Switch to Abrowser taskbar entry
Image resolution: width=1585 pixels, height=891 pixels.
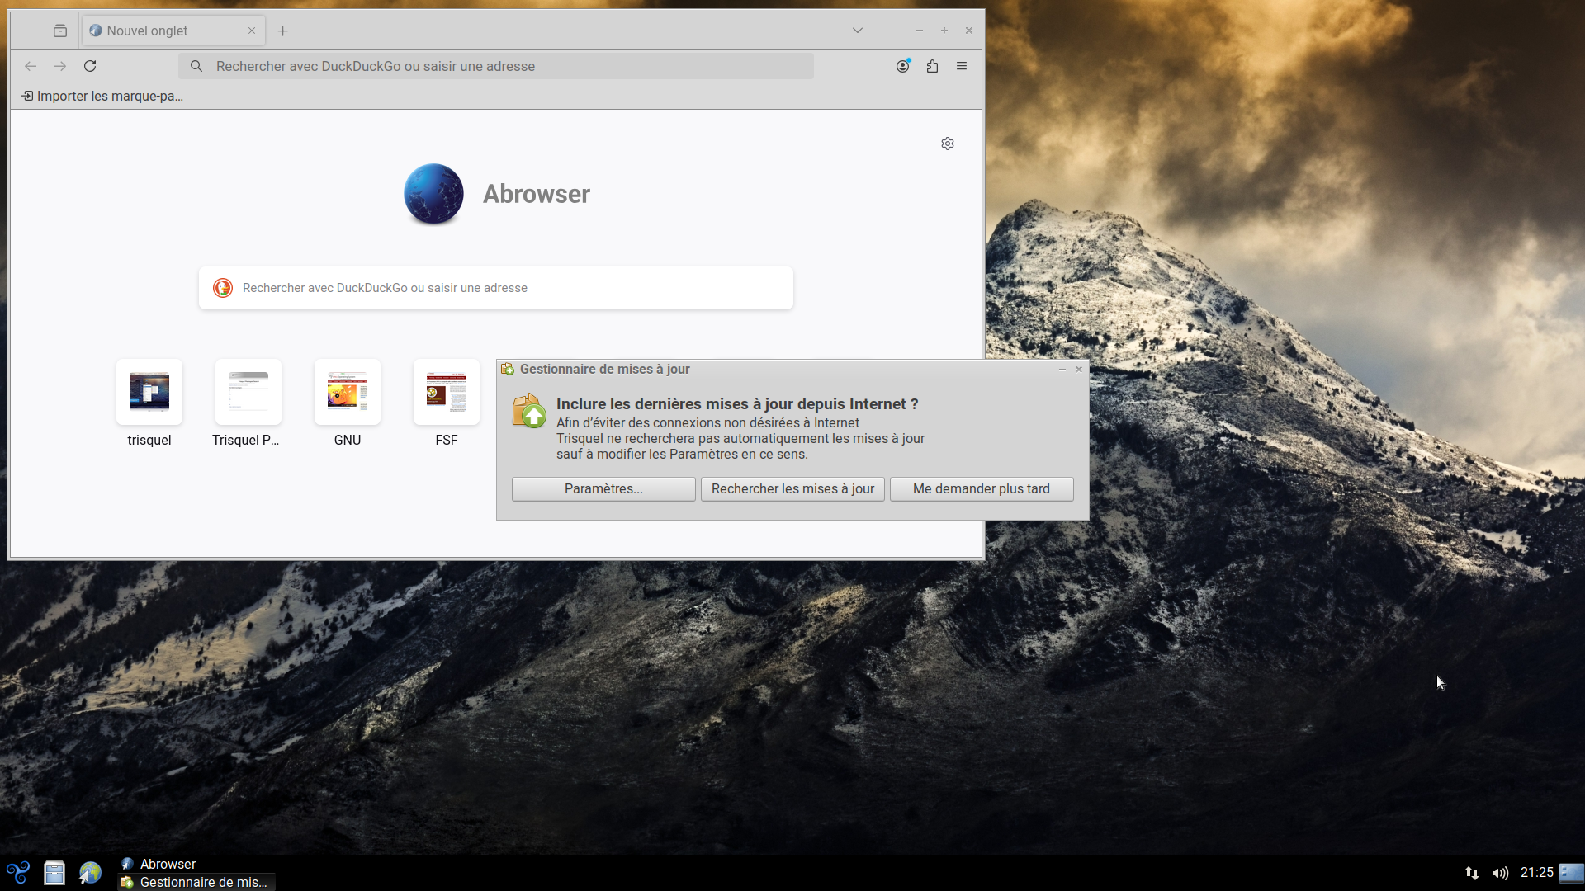coord(196,864)
